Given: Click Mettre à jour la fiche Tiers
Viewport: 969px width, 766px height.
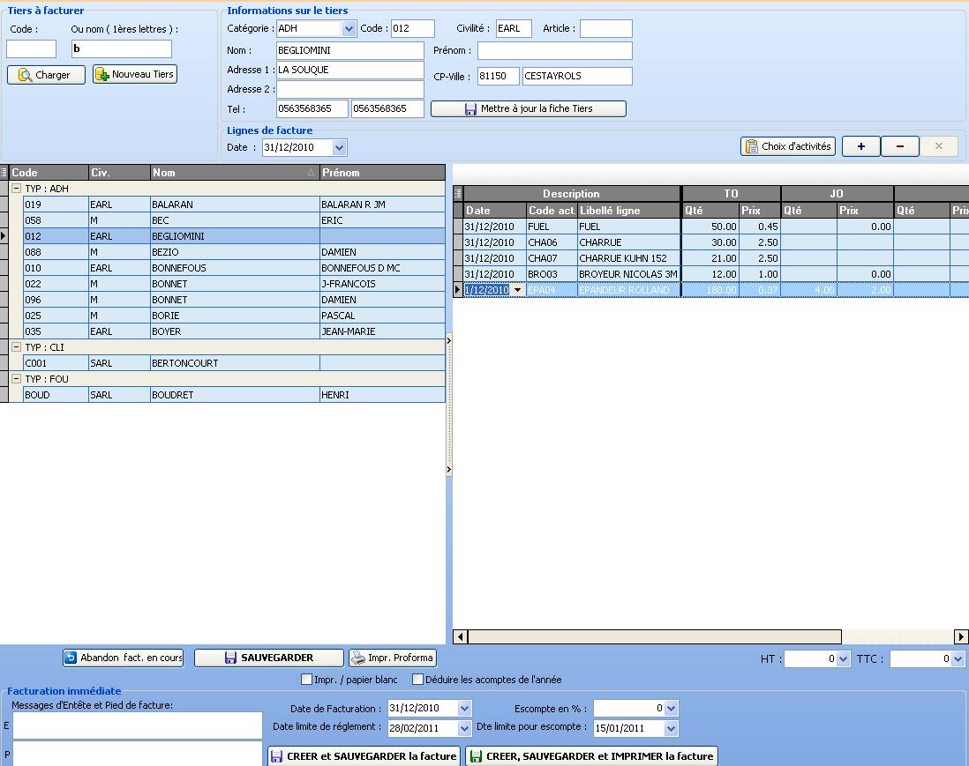Looking at the screenshot, I should click(x=528, y=109).
